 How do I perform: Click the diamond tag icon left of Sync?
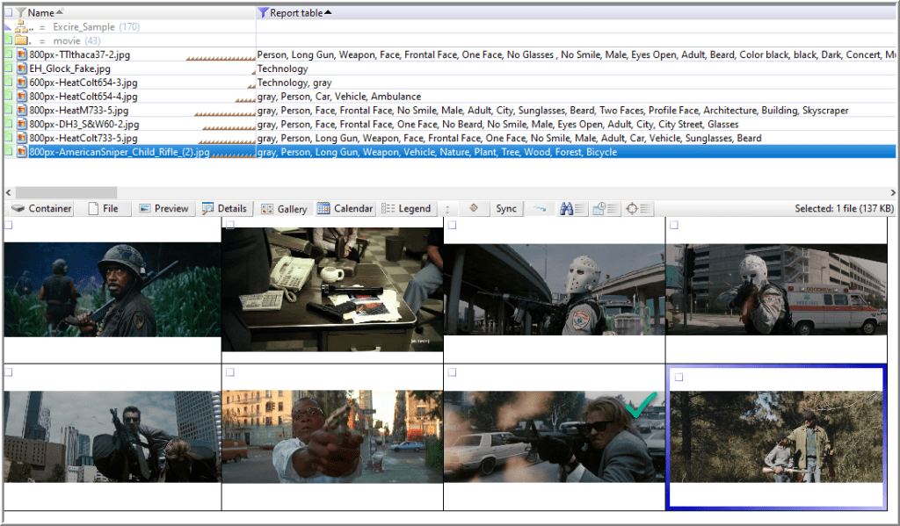click(x=473, y=209)
